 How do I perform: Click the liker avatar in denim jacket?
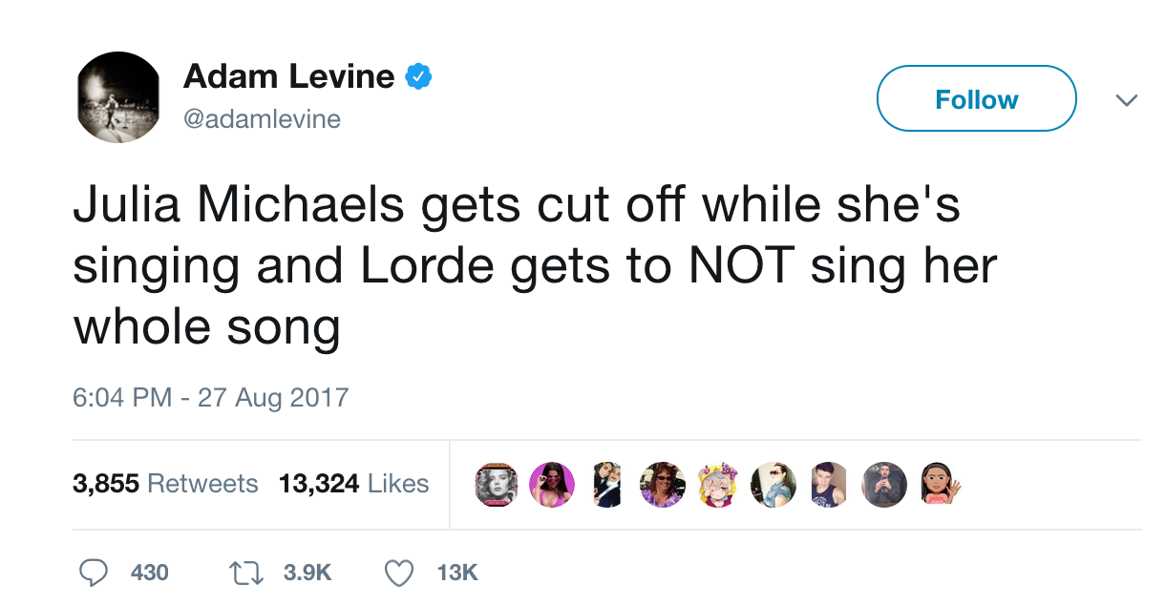click(773, 485)
